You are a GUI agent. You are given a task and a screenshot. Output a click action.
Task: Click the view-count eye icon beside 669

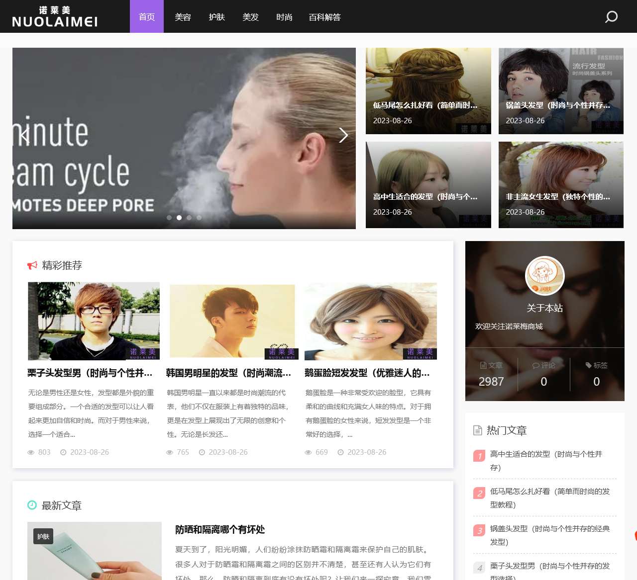(x=308, y=452)
